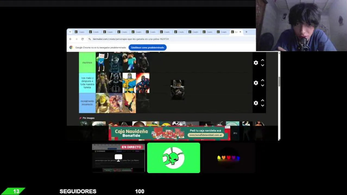Select the colored hearts scene thumbnail
Viewport: 347px width, 195px height.
tap(229, 158)
